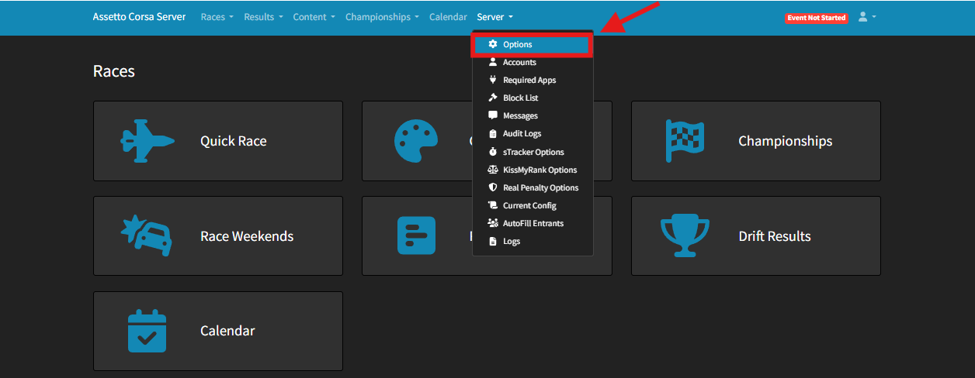Click the palette icon on the Custom card
Screen dimensions: 975x378
click(416, 141)
